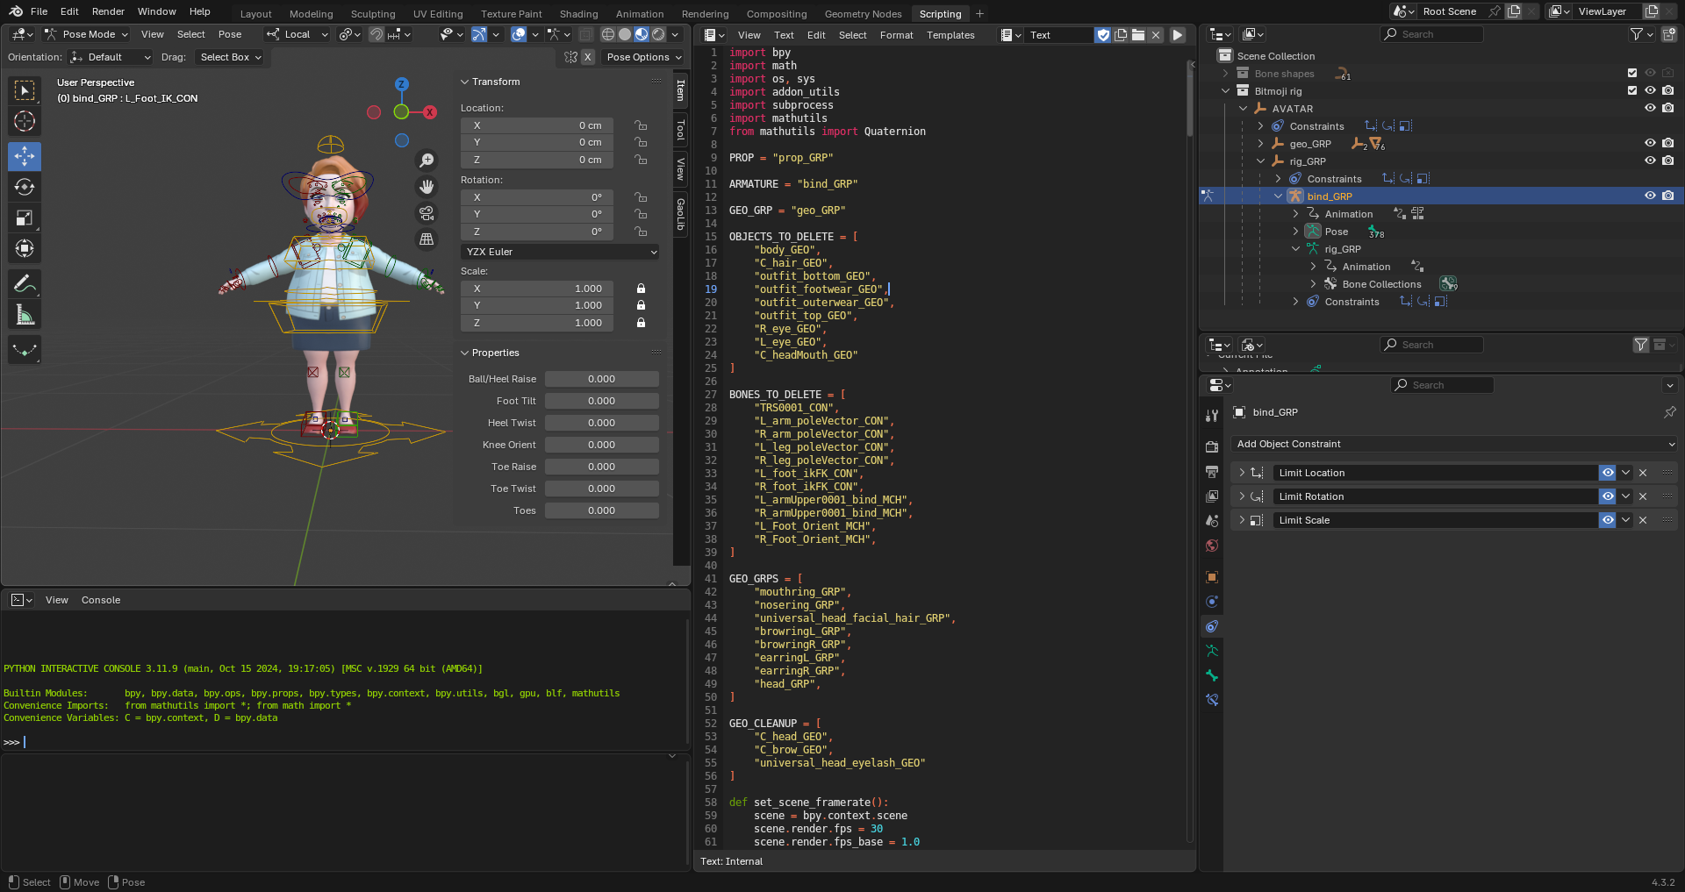Open the Templates menu in text editor
This screenshot has width=1685, height=892.
pyautogui.click(x=950, y=35)
